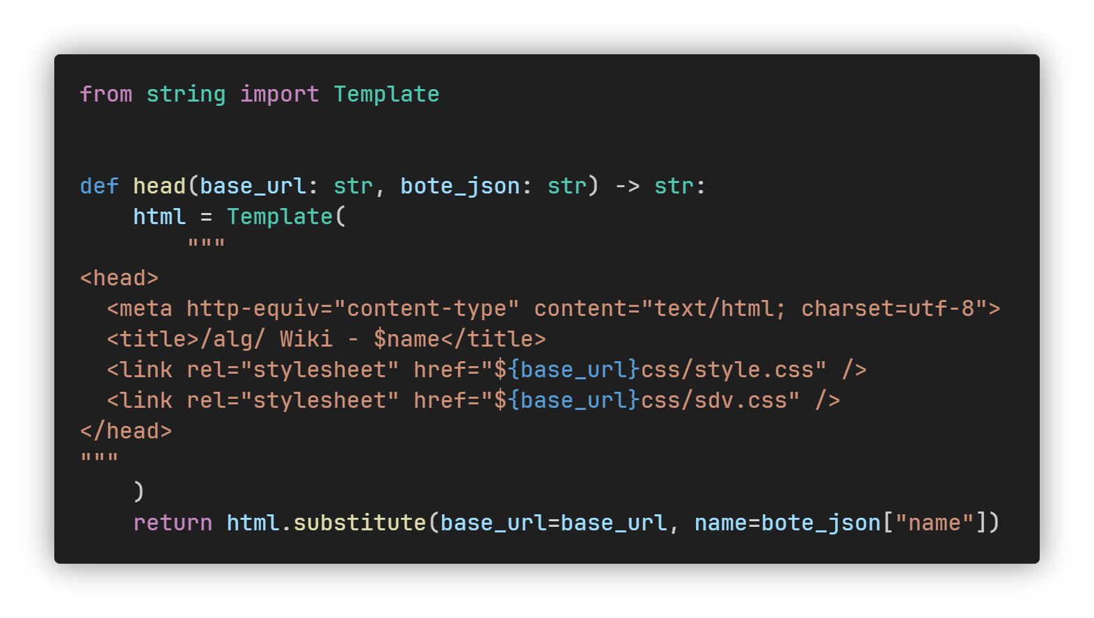Click the '$name' placeholder in title

click(406, 339)
